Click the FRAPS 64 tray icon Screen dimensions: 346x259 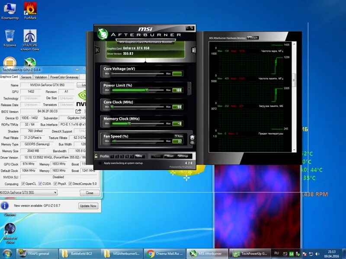click(291, 254)
